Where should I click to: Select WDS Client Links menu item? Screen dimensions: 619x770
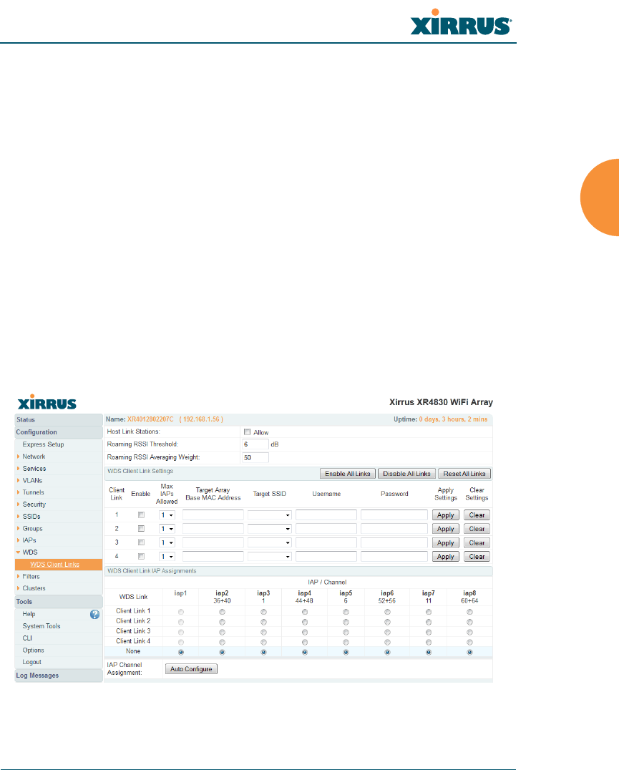pyautogui.click(x=54, y=564)
